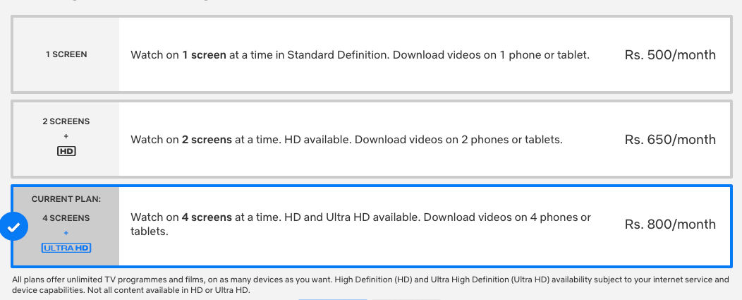Image resolution: width=742 pixels, height=300 pixels.
Task: Click the blue plus sign below 4 SCREENS
Action: tap(66, 233)
